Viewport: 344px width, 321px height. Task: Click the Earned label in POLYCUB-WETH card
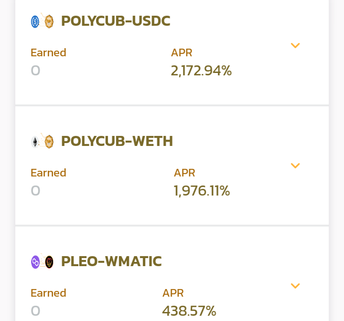48,173
